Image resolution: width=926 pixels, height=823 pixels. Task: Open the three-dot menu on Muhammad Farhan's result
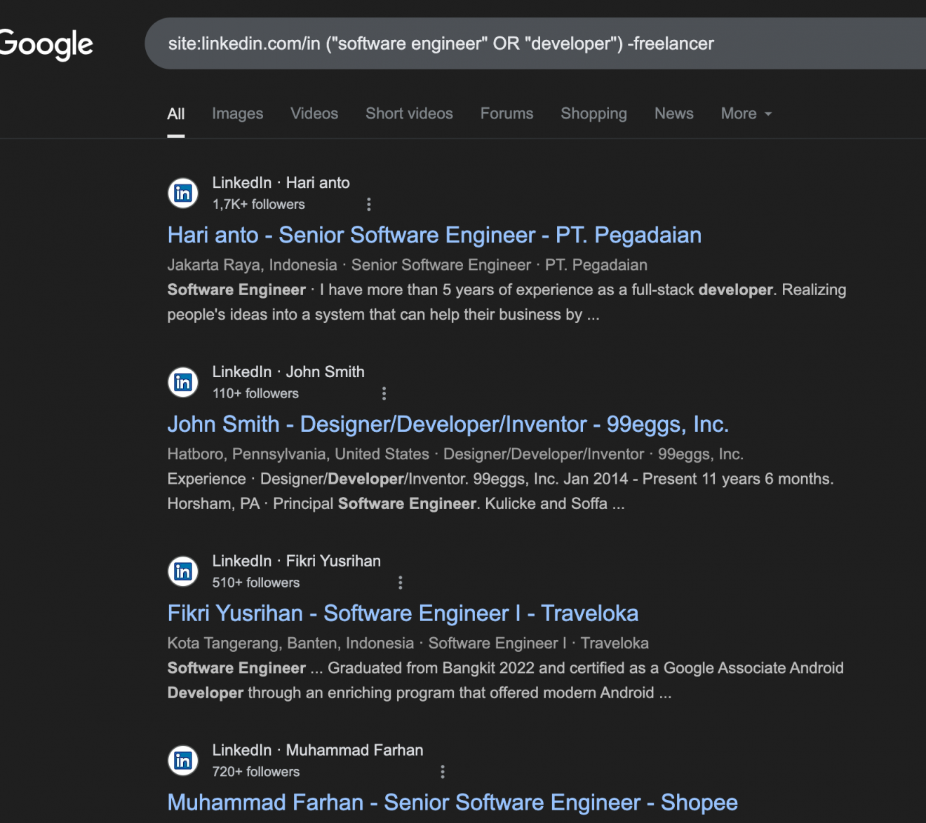point(443,771)
